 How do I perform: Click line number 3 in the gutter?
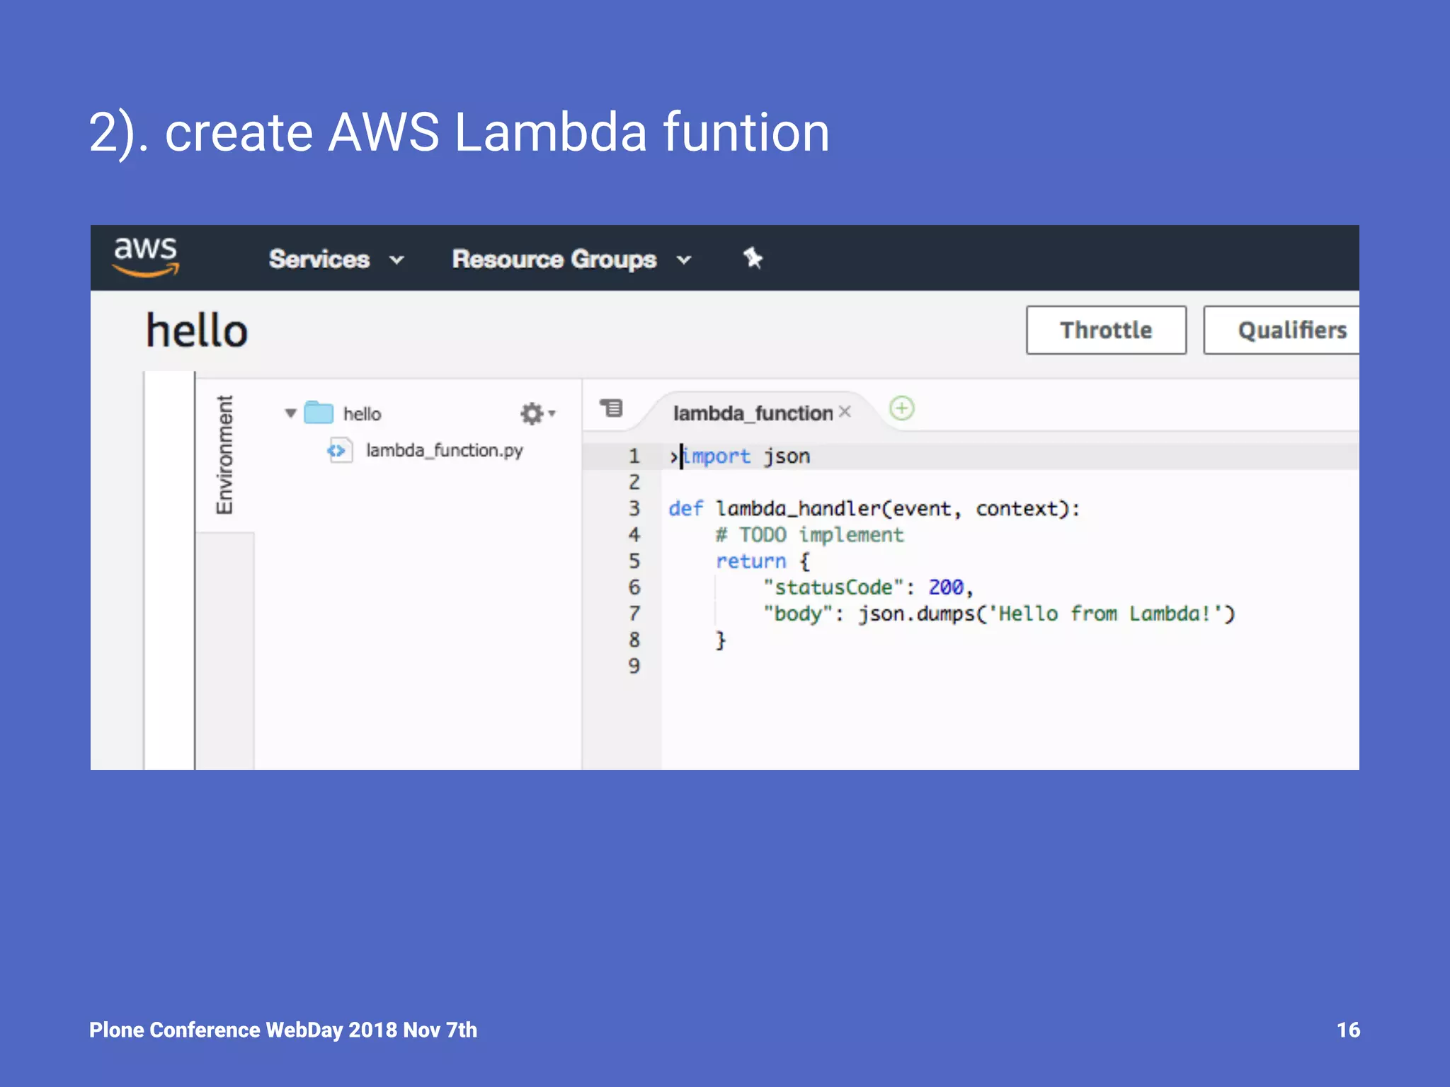coord(634,509)
